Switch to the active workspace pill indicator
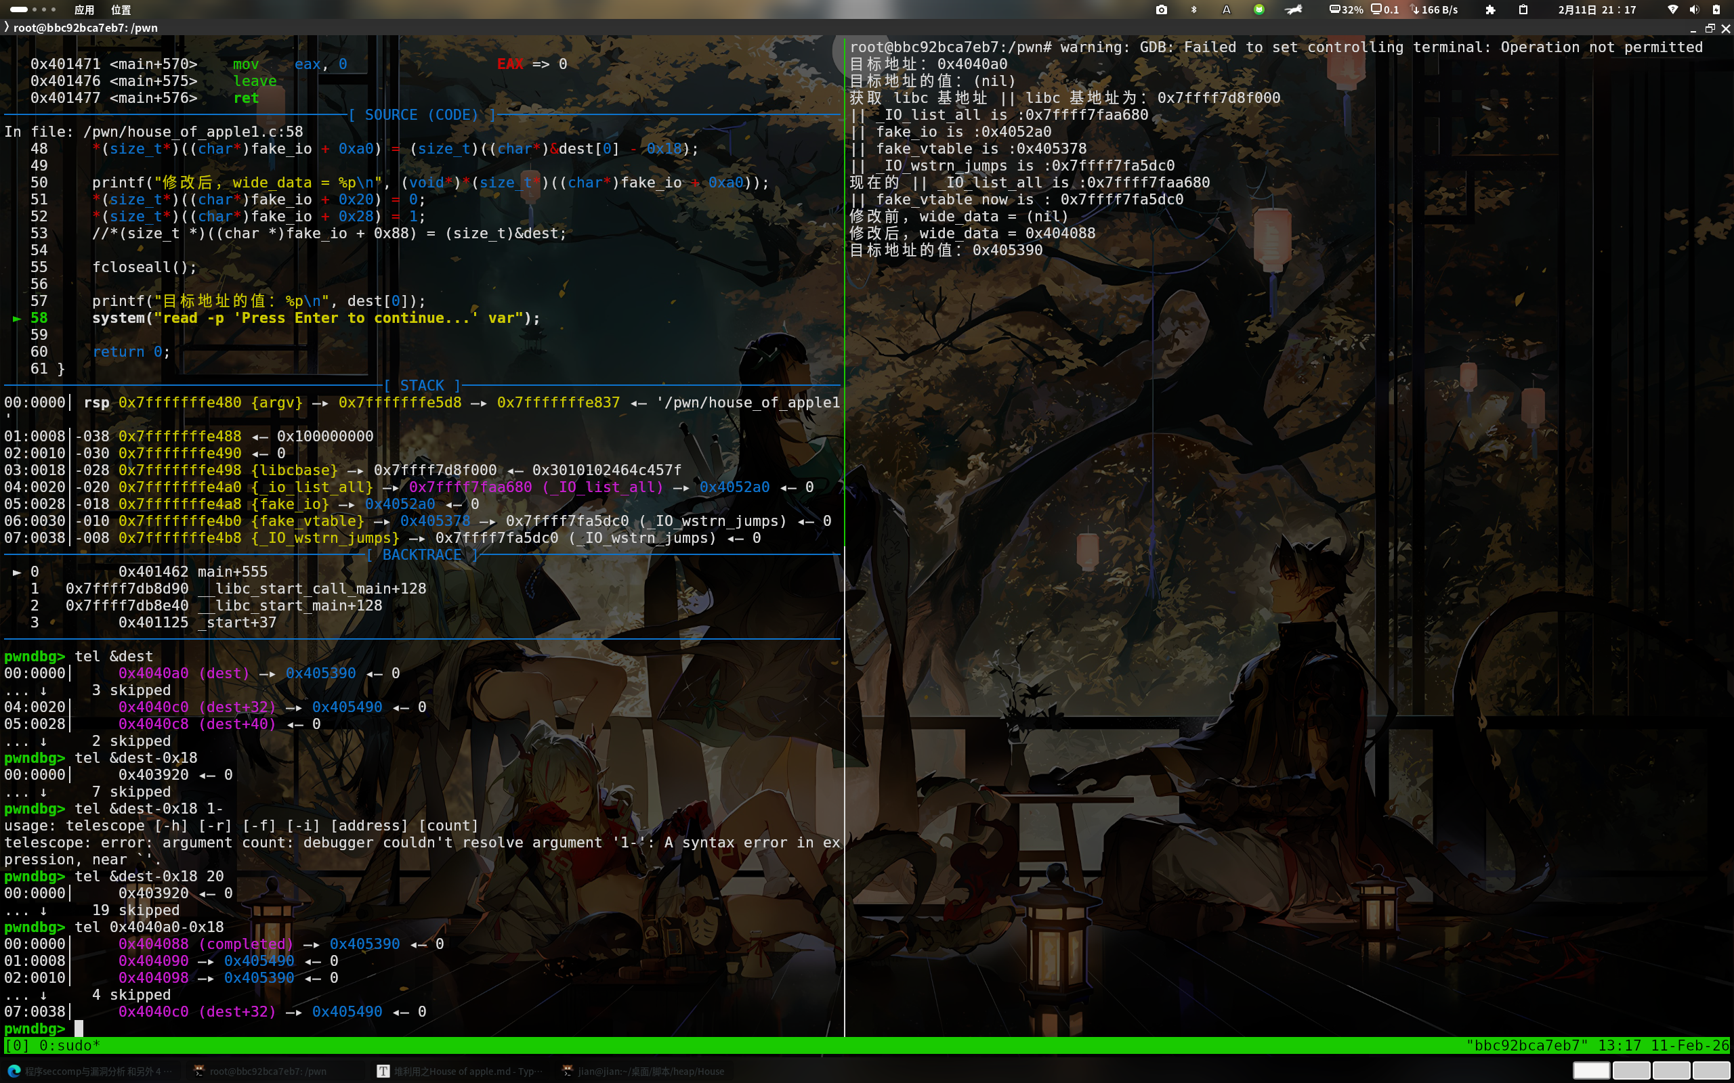The height and width of the screenshot is (1083, 1734). (x=19, y=9)
